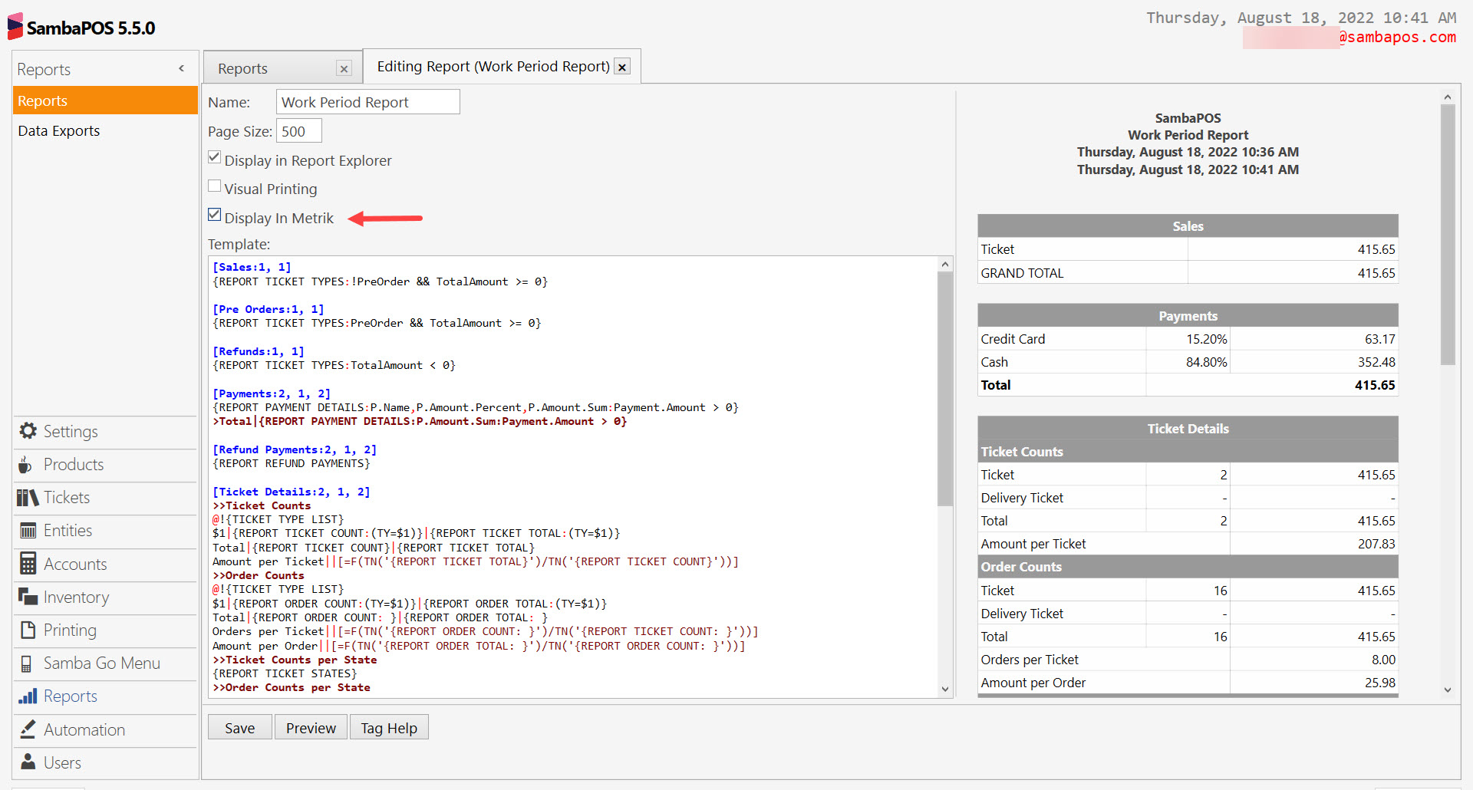Open the Printing section icon
Image resolution: width=1473 pixels, height=790 pixels.
(27, 630)
